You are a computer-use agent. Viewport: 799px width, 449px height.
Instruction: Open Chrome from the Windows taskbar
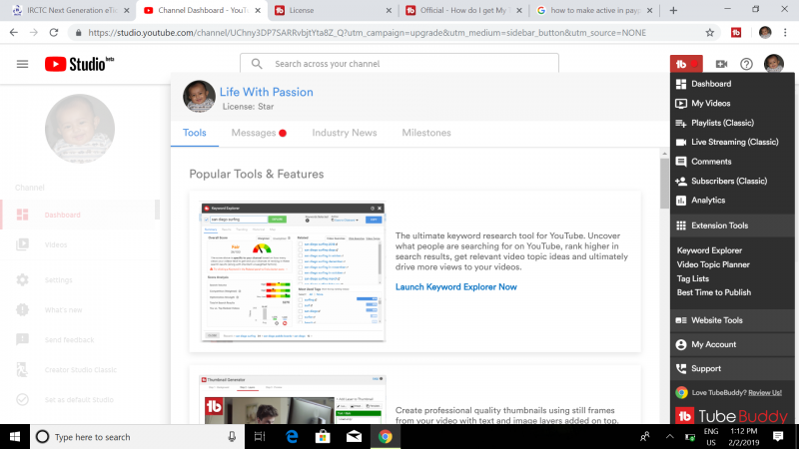(385, 436)
